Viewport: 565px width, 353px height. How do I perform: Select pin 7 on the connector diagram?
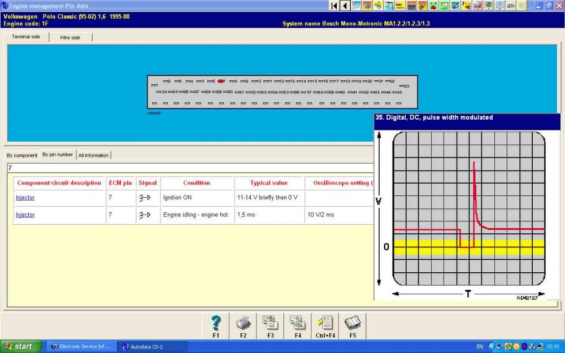pos(221,81)
